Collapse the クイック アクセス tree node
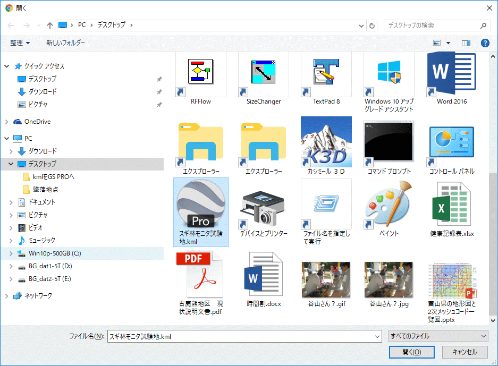 (7, 66)
